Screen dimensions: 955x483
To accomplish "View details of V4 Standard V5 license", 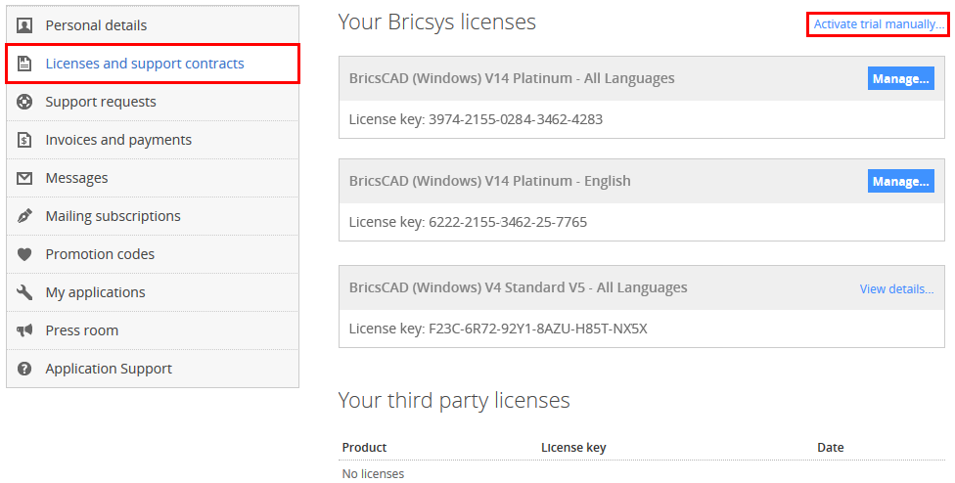I will coord(896,289).
